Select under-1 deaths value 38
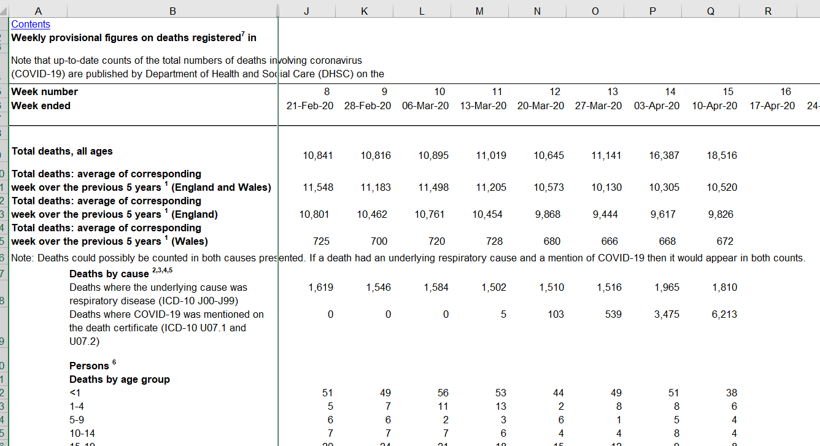The width and height of the screenshot is (820, 446). (731, 393)
